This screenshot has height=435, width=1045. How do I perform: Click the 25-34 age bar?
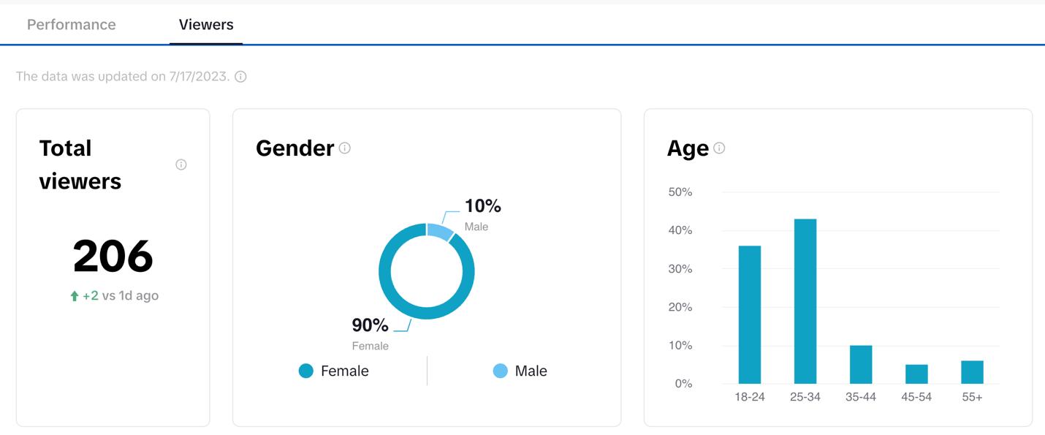(x=805, y=301)
